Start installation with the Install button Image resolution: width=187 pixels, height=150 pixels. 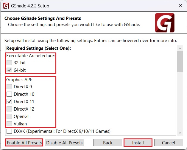[138, 143]
